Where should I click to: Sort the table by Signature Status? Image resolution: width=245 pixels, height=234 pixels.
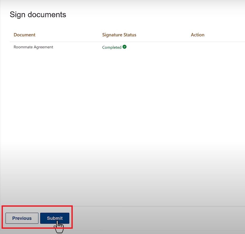pos(119,35)
